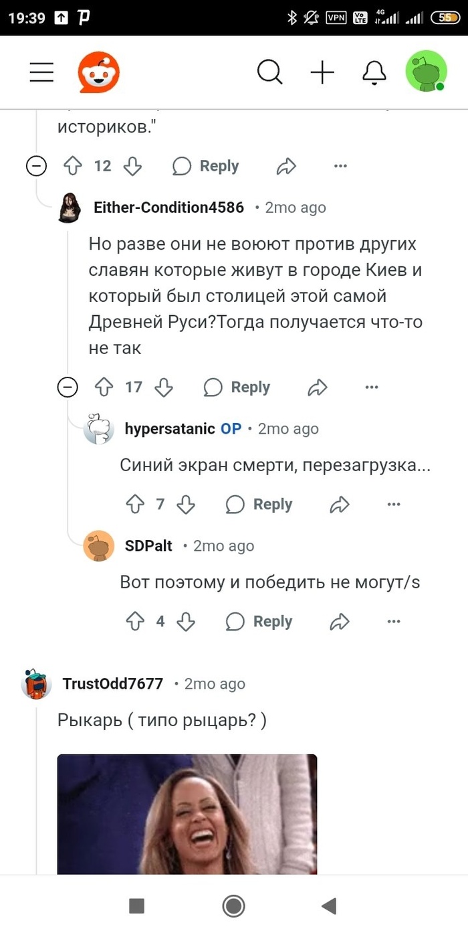Screen dimensions: 468x937
Task: Collapse the thread above Either-Condition4586
Action: 36,166
